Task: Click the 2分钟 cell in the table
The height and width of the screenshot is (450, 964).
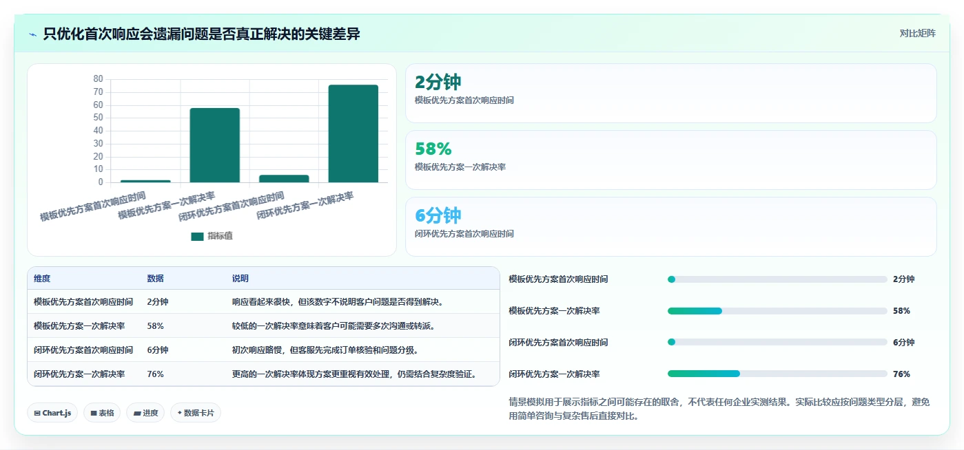Action: point(158,302)
